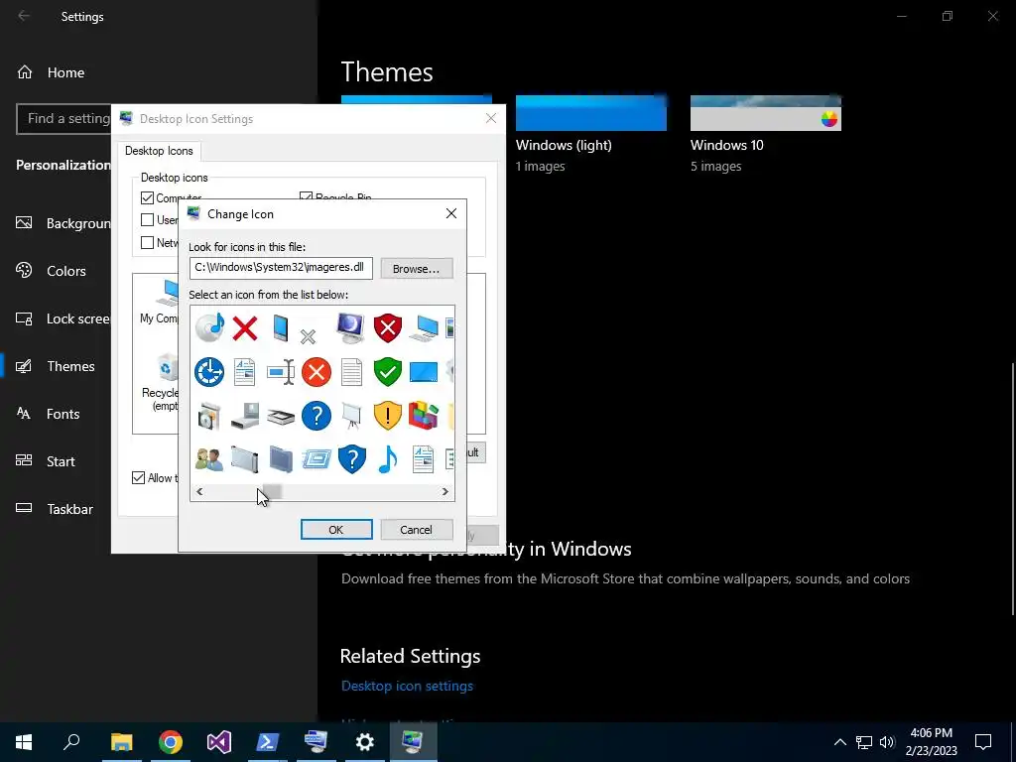Choose the monitor with moon icon
Image resolution: width=1016 pixels, height=762 pixels.
351,327
